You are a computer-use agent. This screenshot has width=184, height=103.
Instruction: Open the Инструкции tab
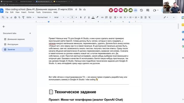pos(18,44)
